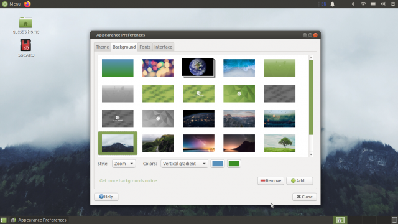Open the SDCARD desktop icon

pos(26,48)
